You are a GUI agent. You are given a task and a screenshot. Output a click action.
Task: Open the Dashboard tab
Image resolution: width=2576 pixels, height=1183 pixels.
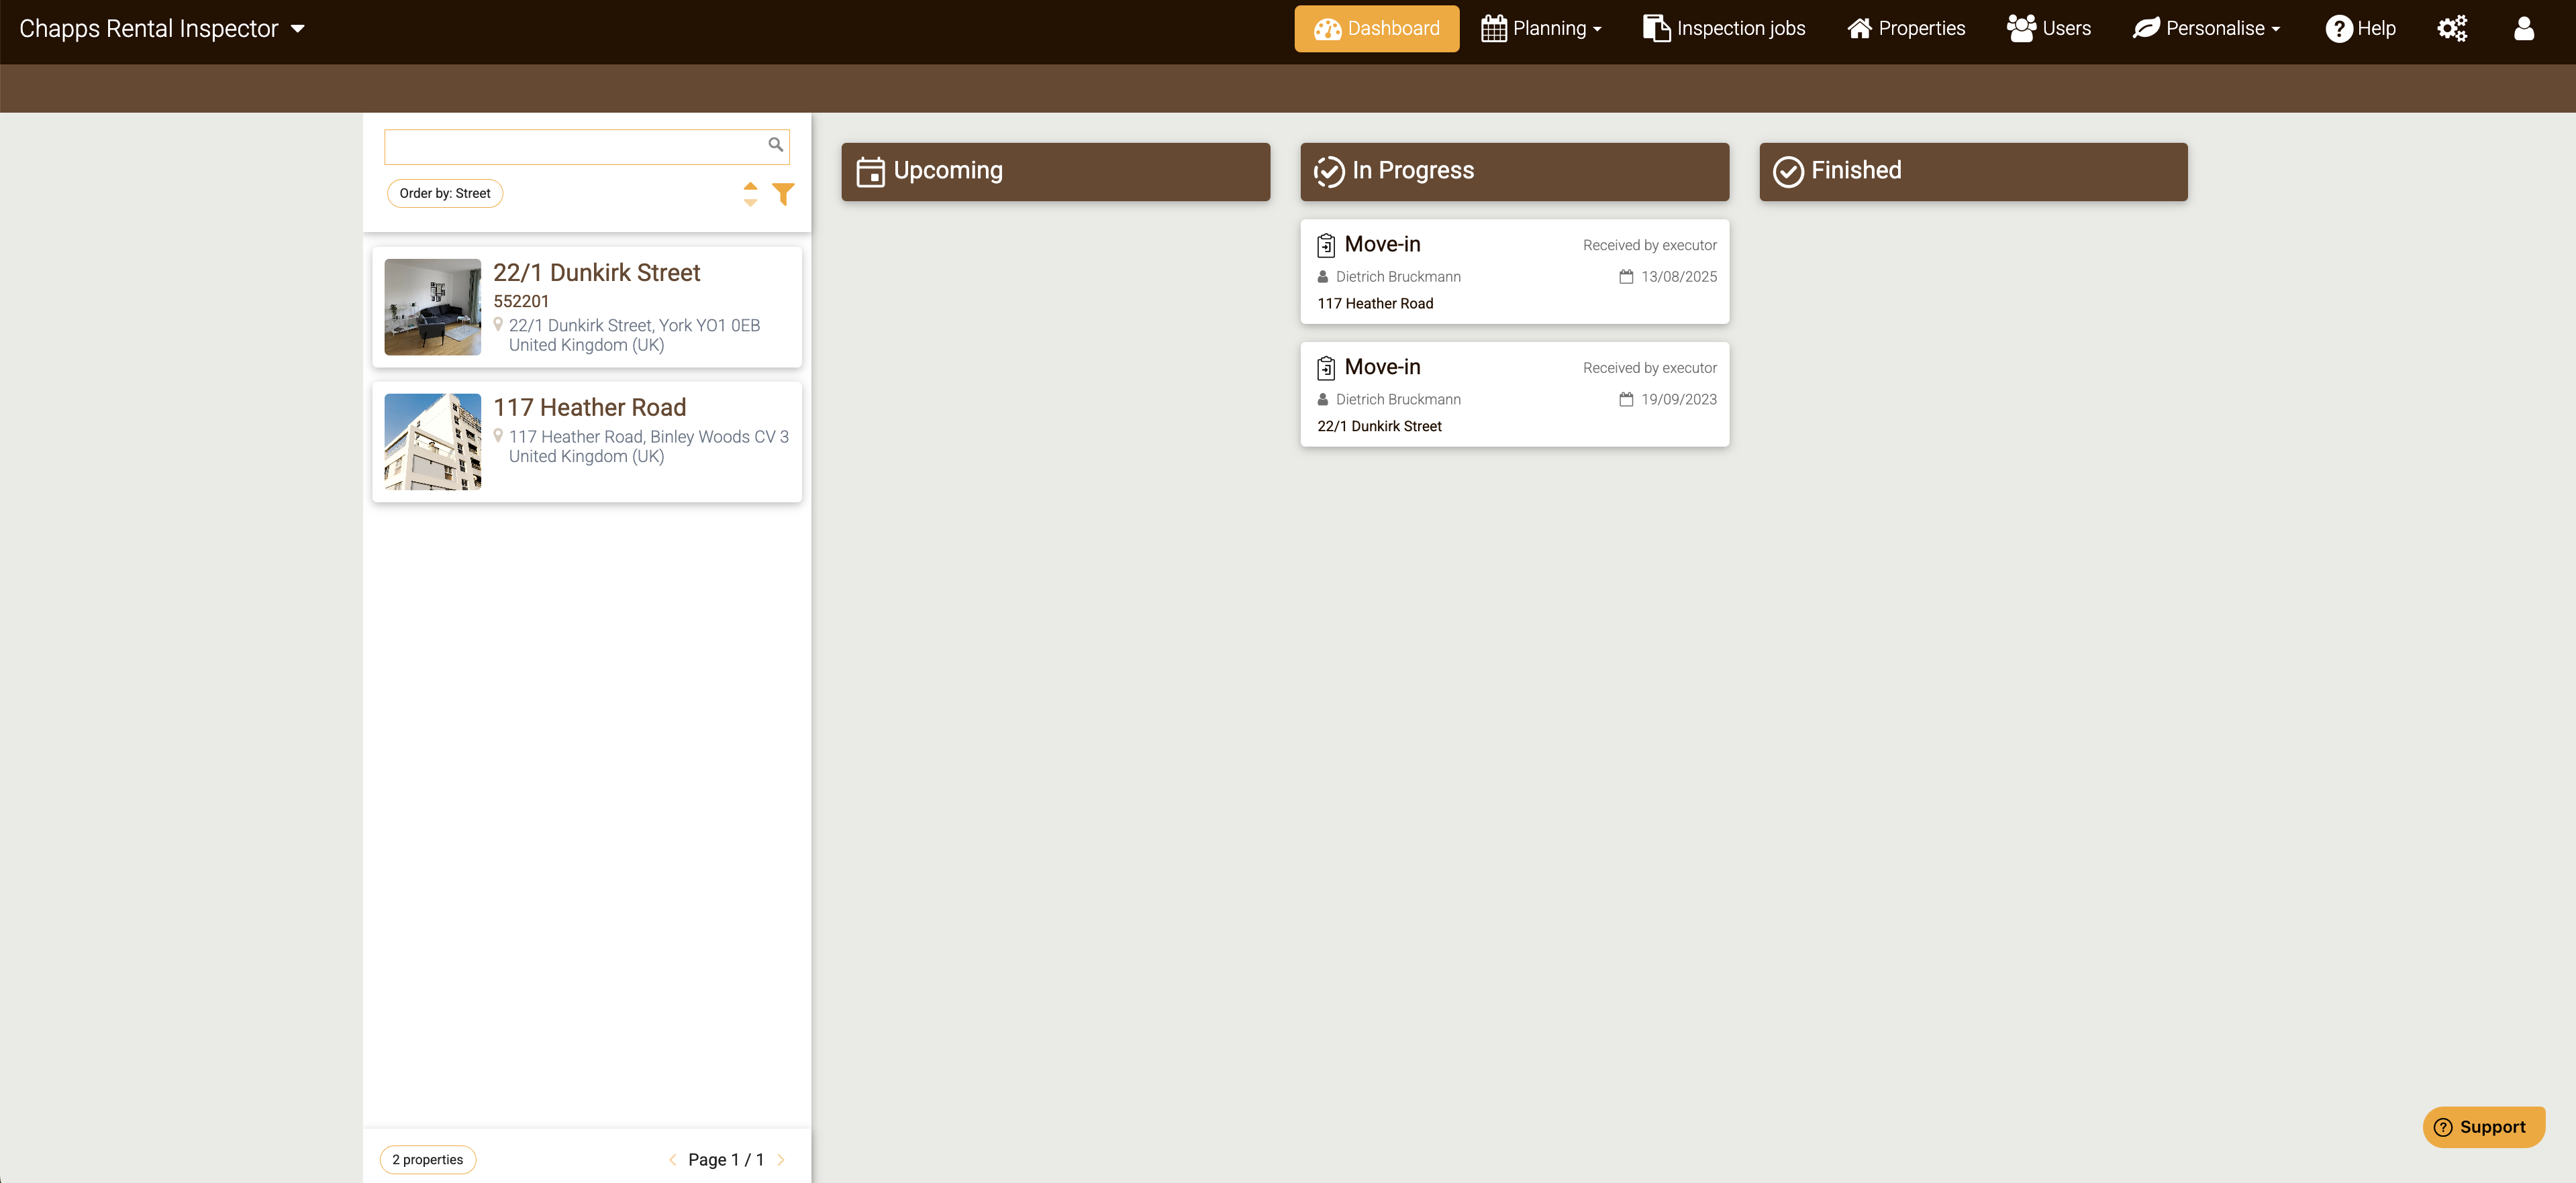pyautogui.click(x=1376, y=28)
